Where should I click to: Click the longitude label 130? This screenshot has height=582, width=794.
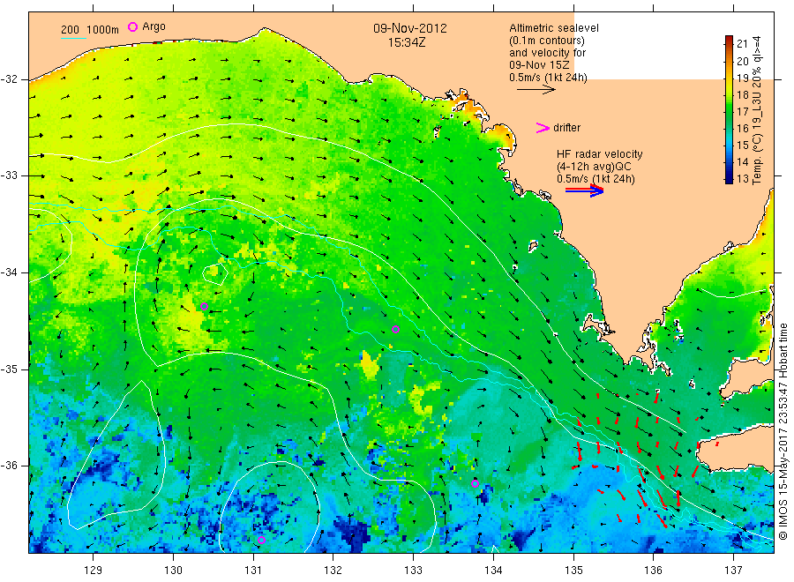(x=173, y=571)
